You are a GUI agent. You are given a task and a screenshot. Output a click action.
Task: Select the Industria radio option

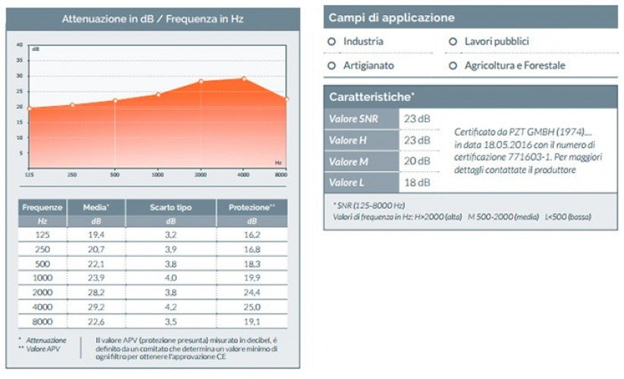[332, 42]
